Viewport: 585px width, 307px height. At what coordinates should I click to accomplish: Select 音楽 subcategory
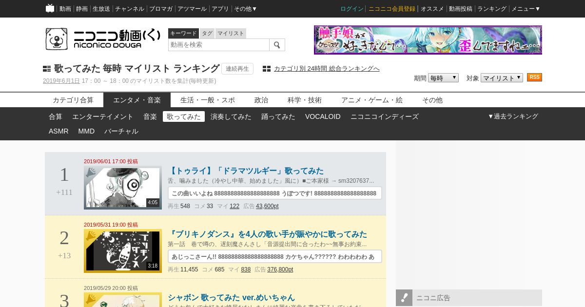coord(150,116)
